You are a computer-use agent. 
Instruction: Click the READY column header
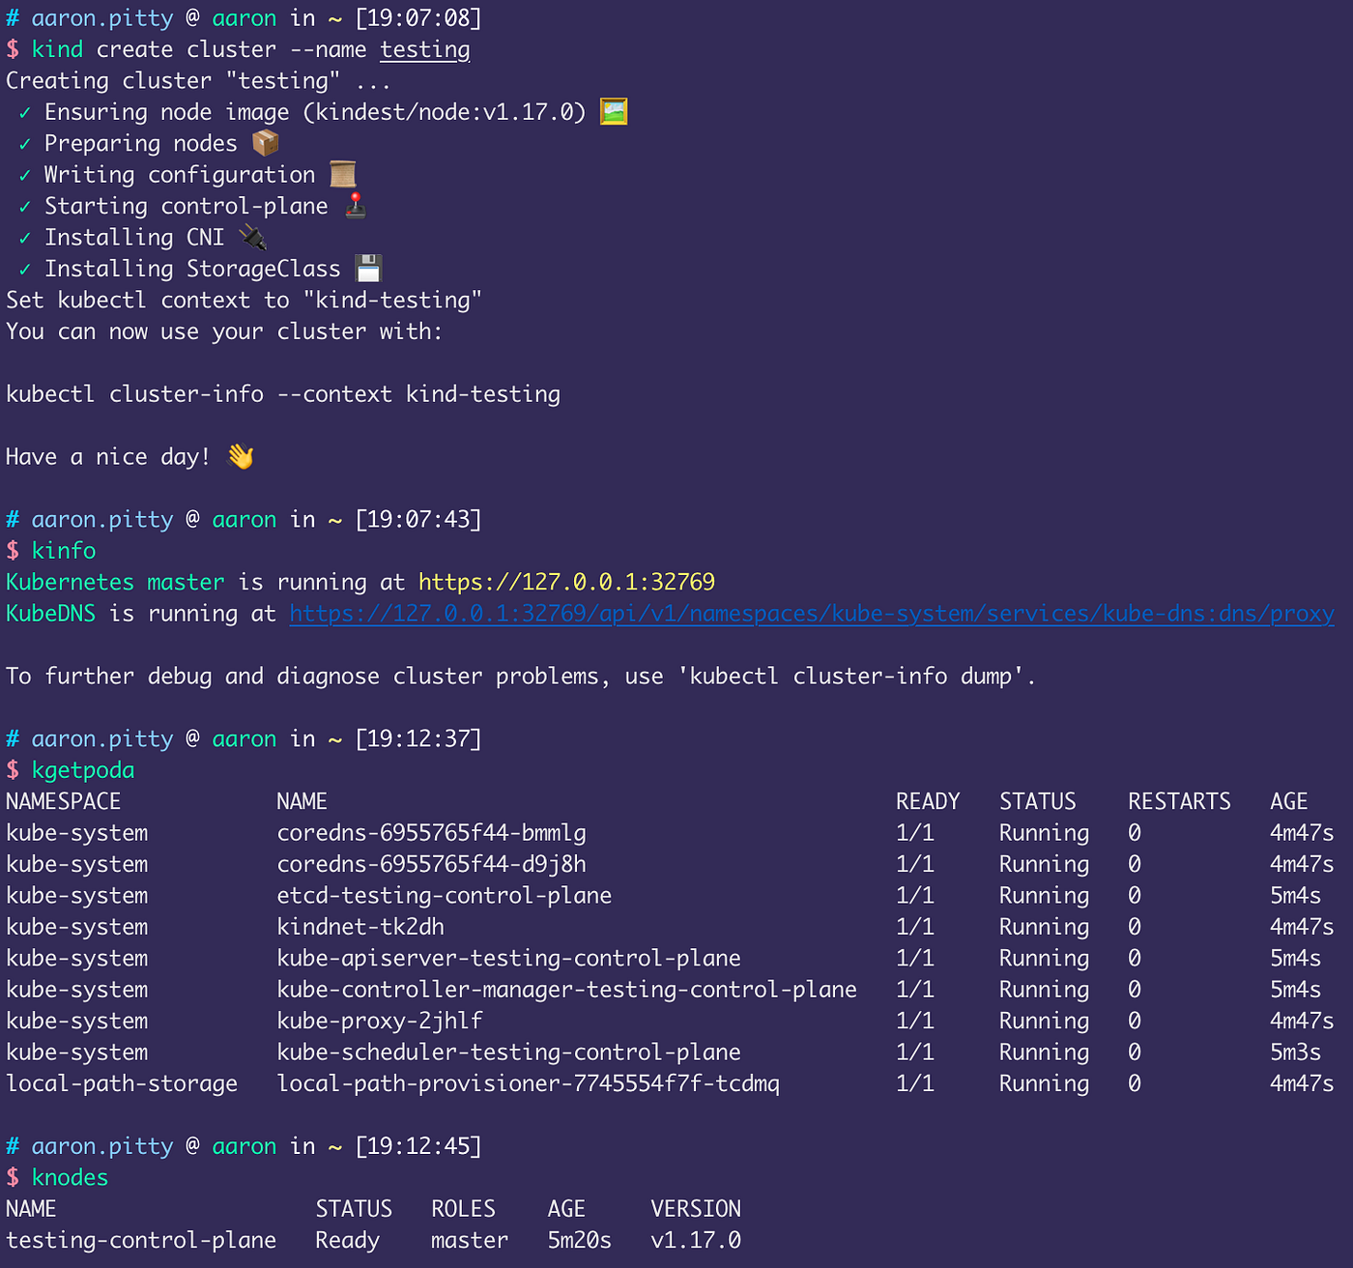pyautogui.click(x=928, y=801)
